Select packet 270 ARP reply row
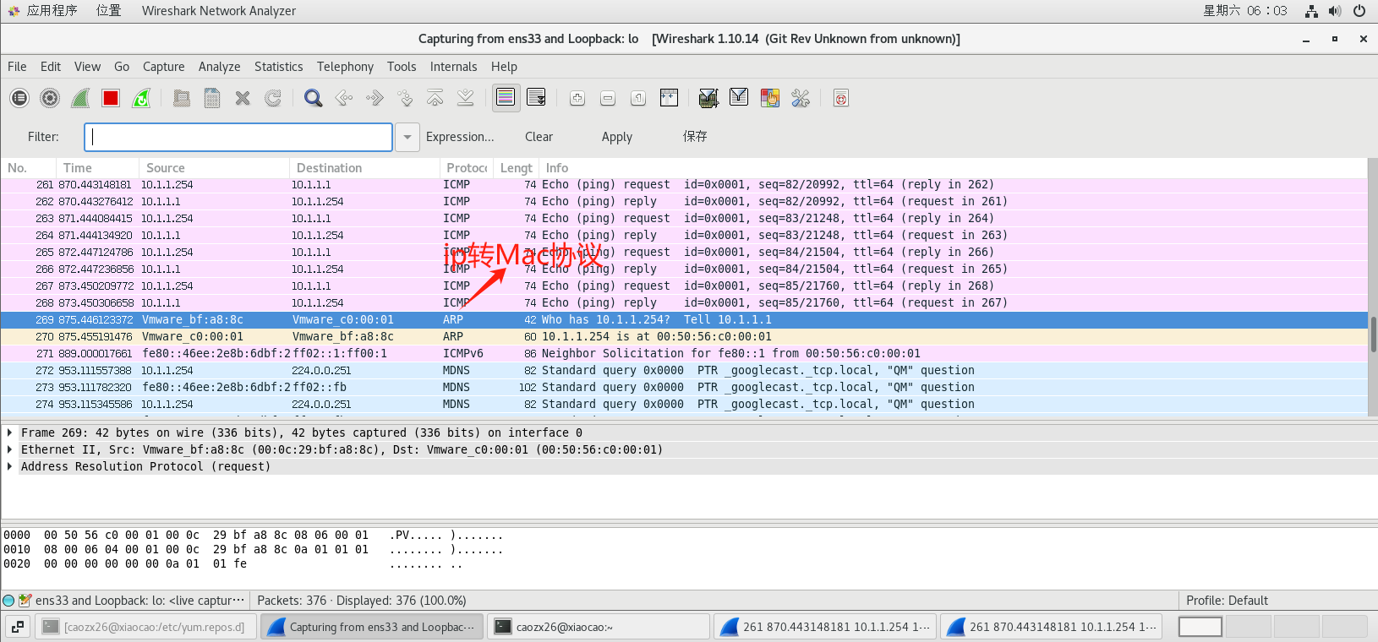The height and width of the screenshot is (642, 1378). [684, 336]
